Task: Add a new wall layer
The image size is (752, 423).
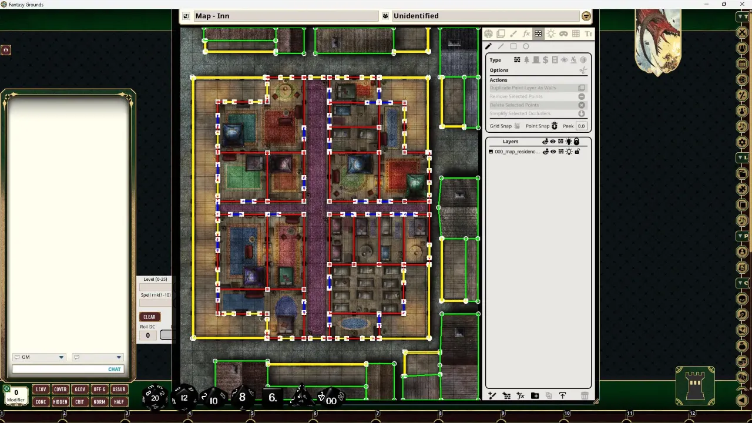Action: pyautogui.click(x=506, y=396)
